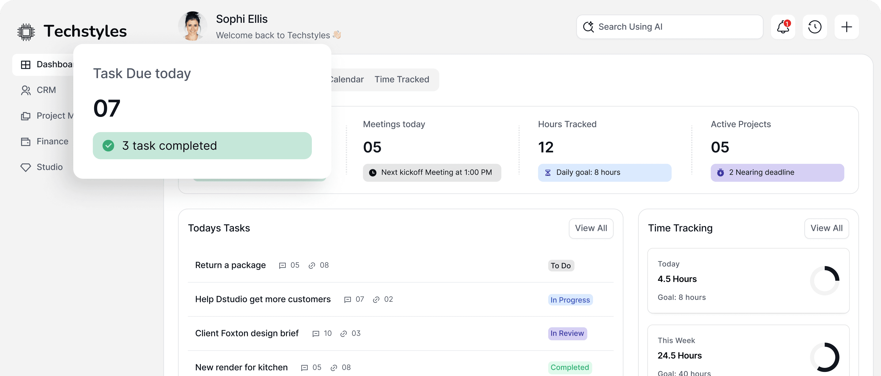Click the clock icon in kickoff meeting badge
Viewport: 881px width, 376px height.
372,173
